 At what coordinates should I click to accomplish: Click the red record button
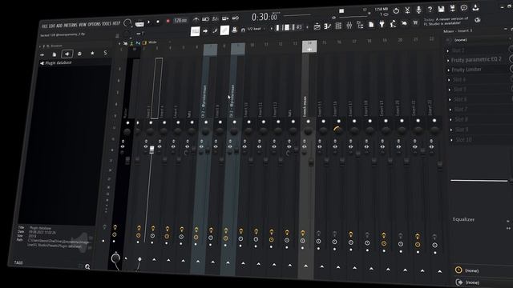click(168, 22)
